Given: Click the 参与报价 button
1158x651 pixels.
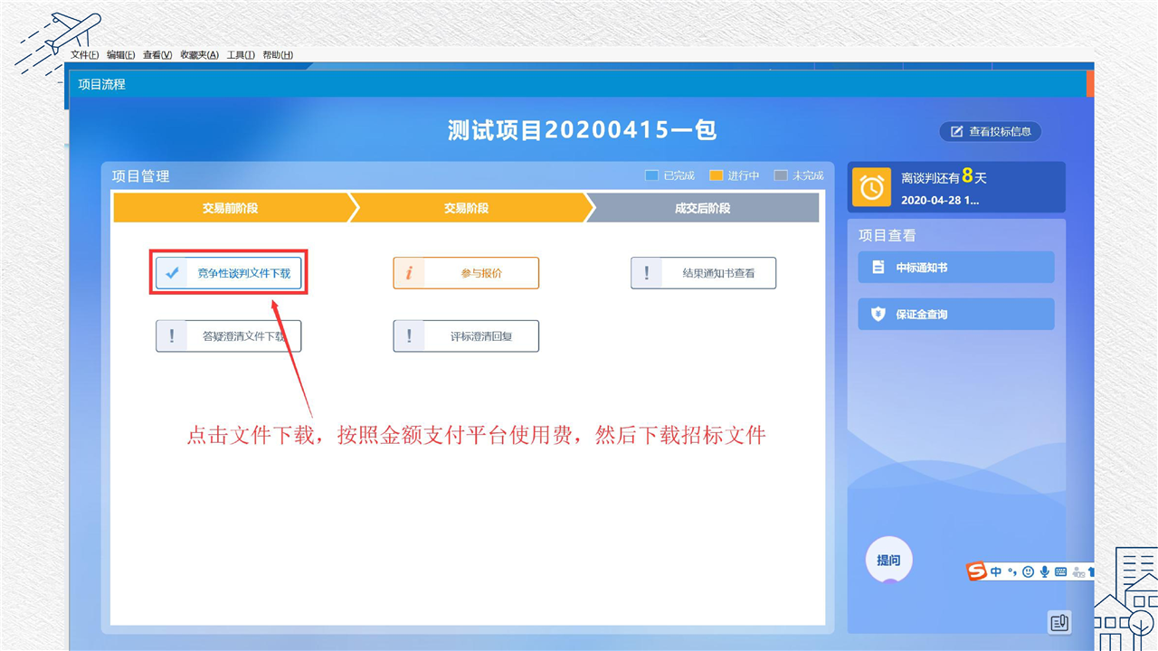Looking at the screenshot, I should coord(466,273).
